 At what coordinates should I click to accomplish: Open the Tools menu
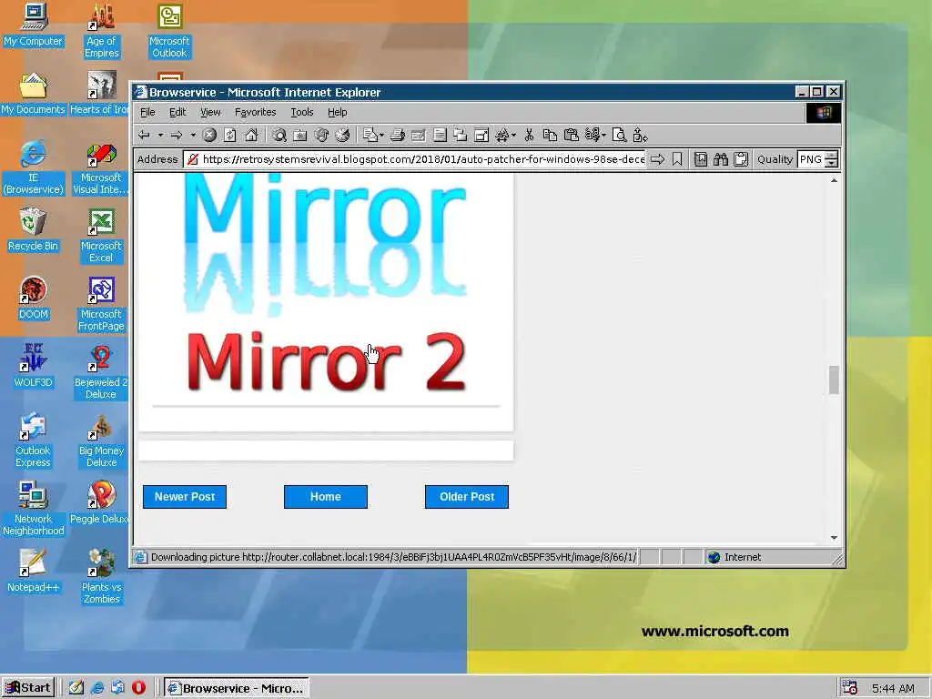(302, 112)
